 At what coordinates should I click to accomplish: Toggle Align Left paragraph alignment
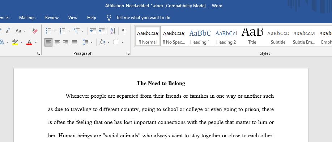[48, 43]
